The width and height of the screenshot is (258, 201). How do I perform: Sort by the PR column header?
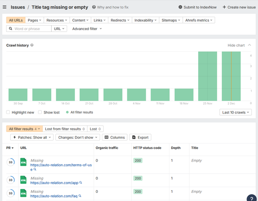(x=10, y=148)
